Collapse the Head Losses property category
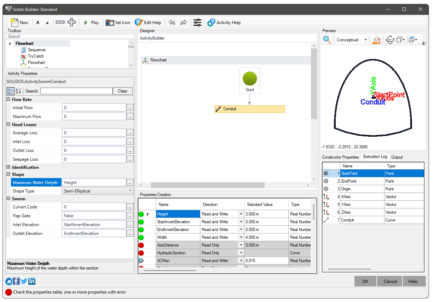The width and height of the screenshot is (435, 302). (8, 125)
